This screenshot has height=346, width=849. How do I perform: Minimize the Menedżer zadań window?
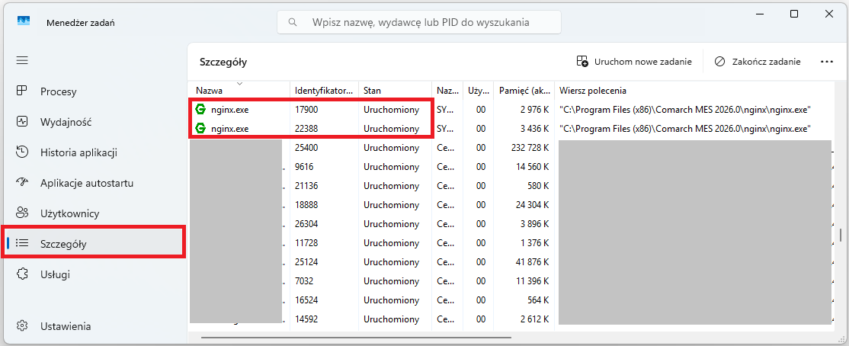coord(758,14)
